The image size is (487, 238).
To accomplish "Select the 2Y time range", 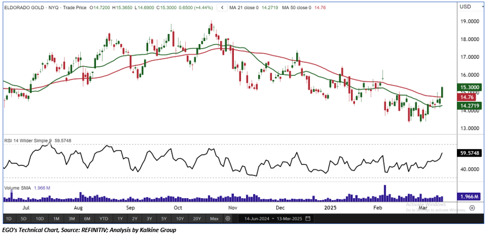I will click(135, 219).
